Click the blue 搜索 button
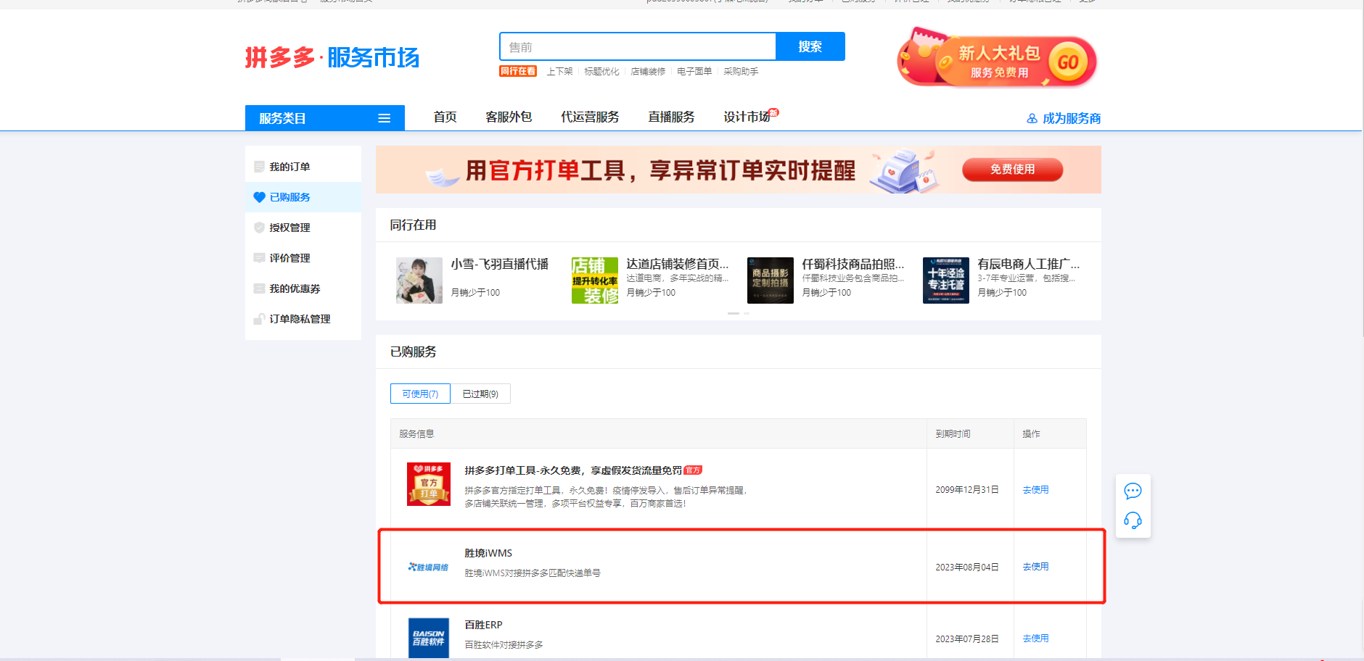This screenshot has width=1364, height=661. coord(810,46)
